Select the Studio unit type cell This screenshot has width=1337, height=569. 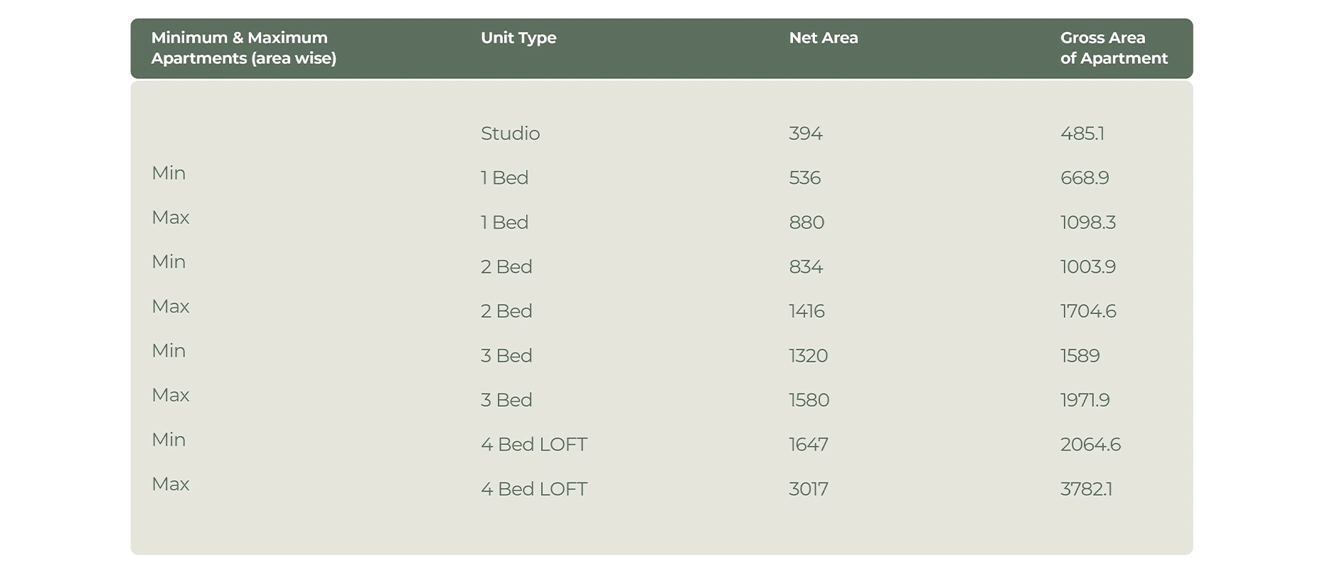click(x=510, y=134)
